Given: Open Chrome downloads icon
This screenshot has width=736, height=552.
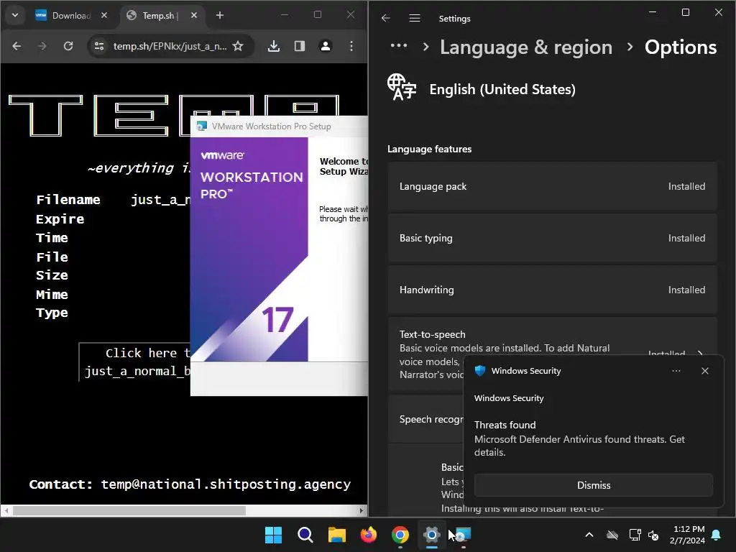Looking at the screenshot, I should (x=274, y=46).
